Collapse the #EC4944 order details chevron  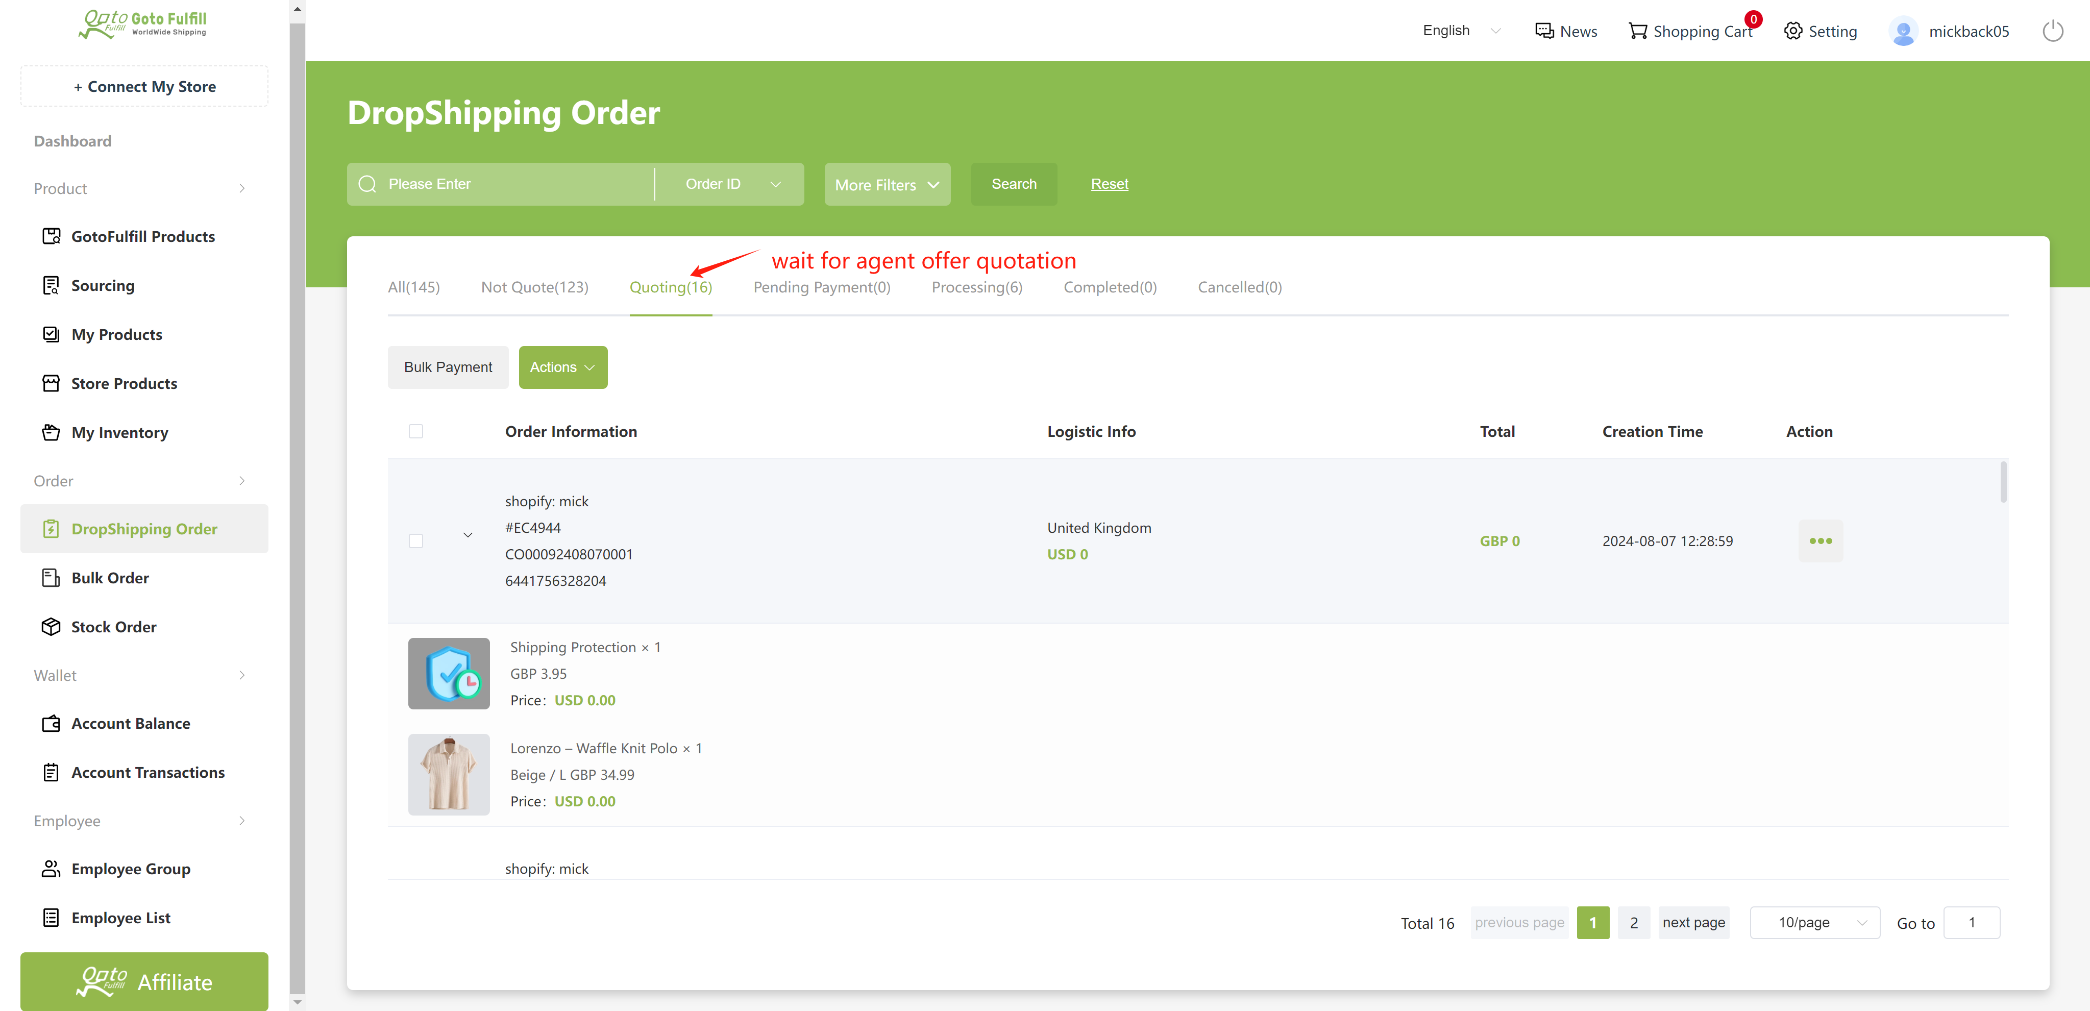468,535
